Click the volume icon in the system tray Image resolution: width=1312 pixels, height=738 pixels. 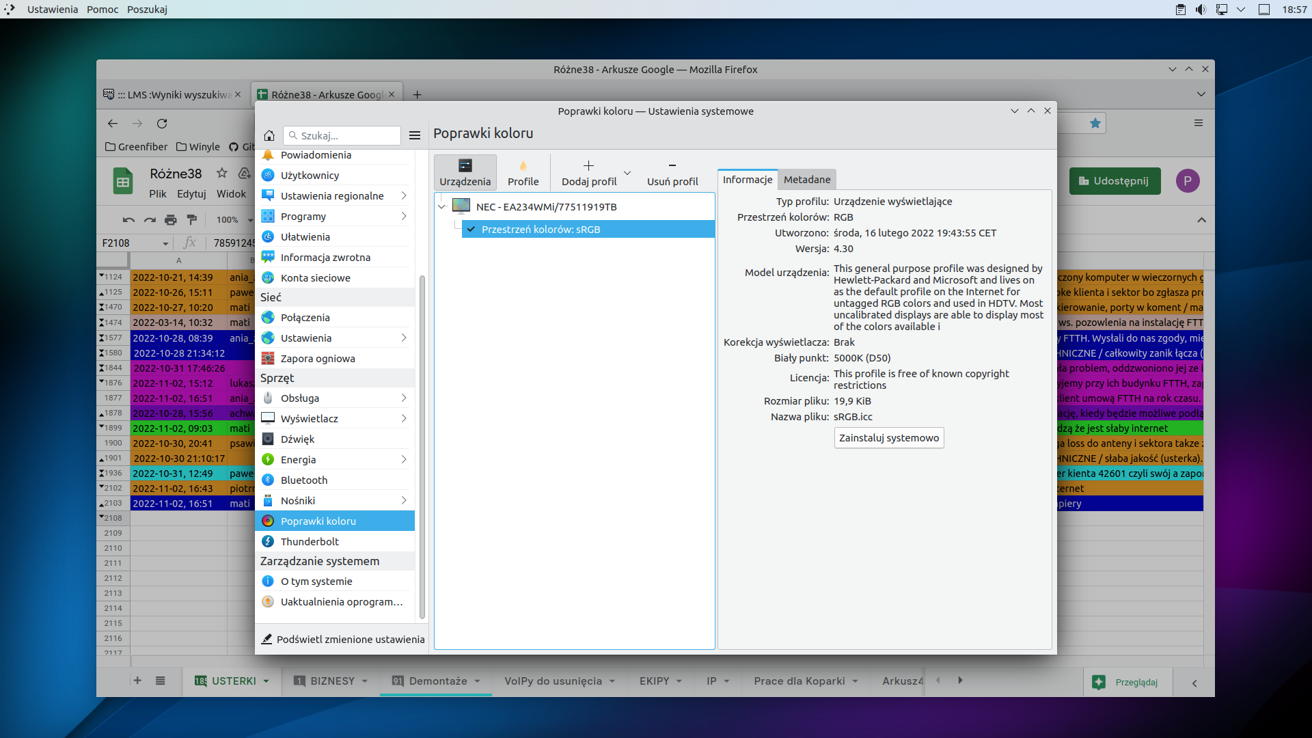click(x=1201, y=10)
